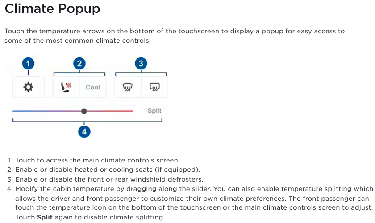Click the temperature slider handle
Viewport: 375px width, 223px height.
click(84, 111)
